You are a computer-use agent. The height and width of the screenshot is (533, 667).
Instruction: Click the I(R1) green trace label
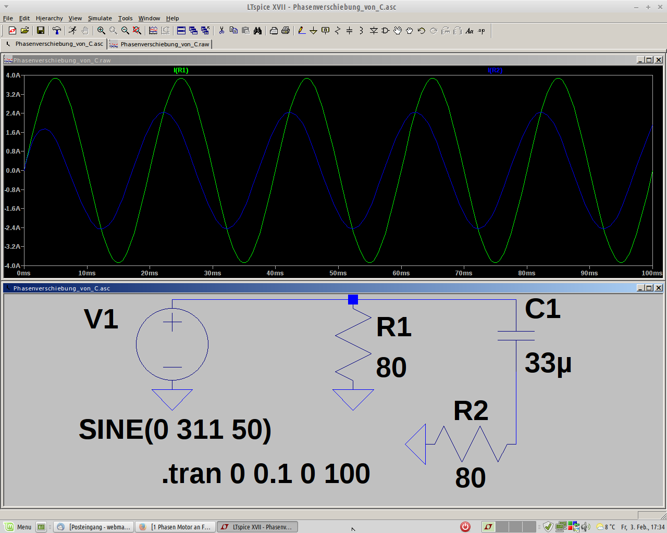181,70
